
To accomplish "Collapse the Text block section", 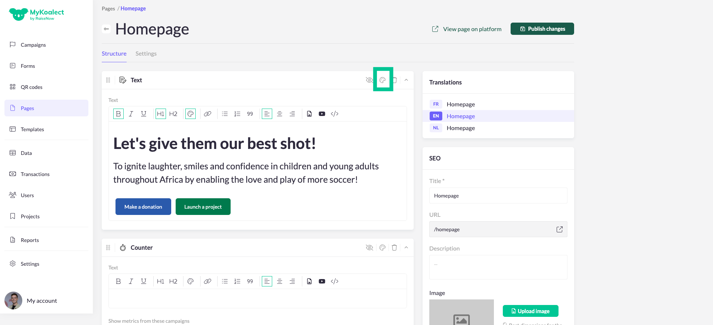I will [406, 80].
